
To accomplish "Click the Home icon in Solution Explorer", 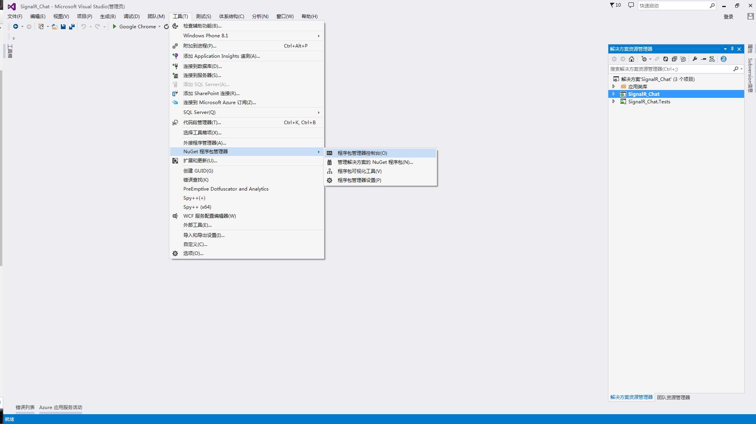I will [x=632, y=59].
